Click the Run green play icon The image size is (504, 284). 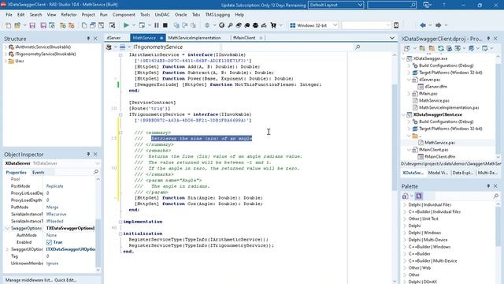click(x=126, y=25)
